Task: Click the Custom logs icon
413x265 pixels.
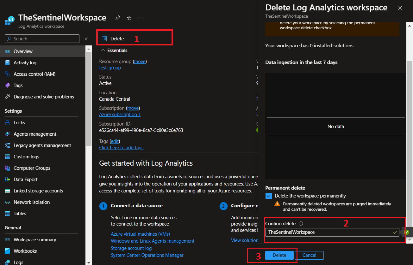Action: (7, 156)
